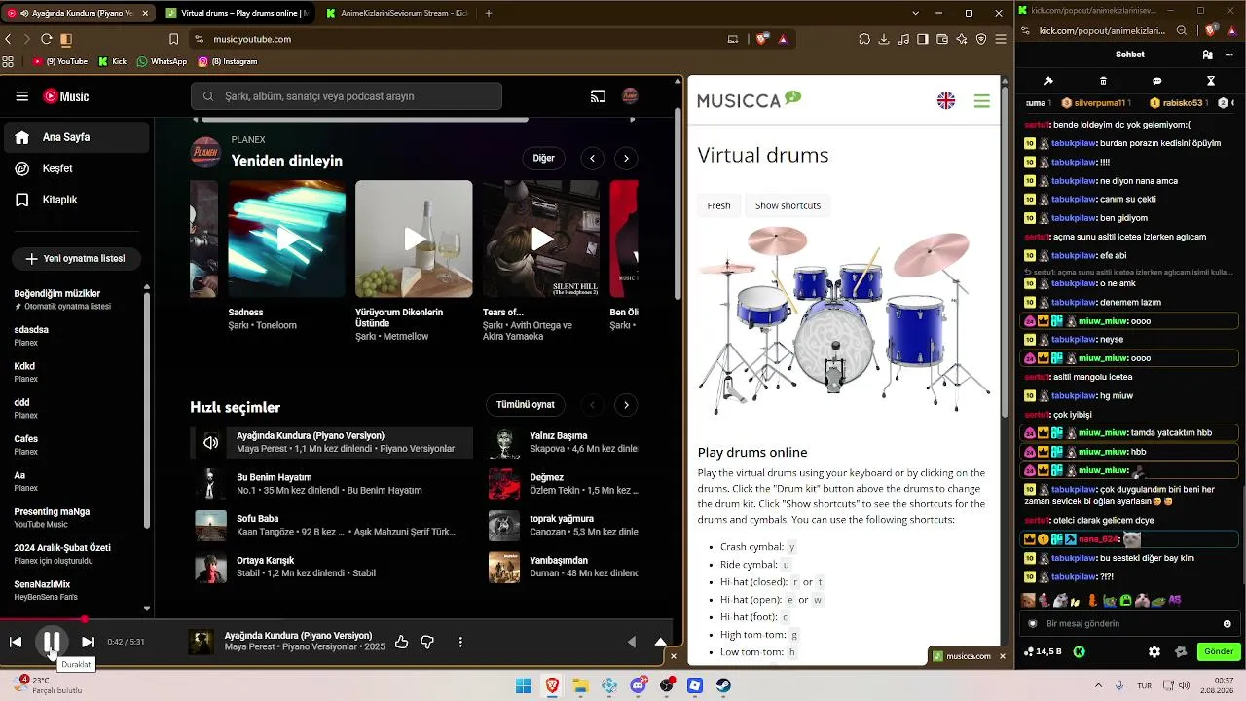Expand the player page with up arrow
Image resolution: width=1246 pixels, height=701 pixels.
[x=660, y=642]
